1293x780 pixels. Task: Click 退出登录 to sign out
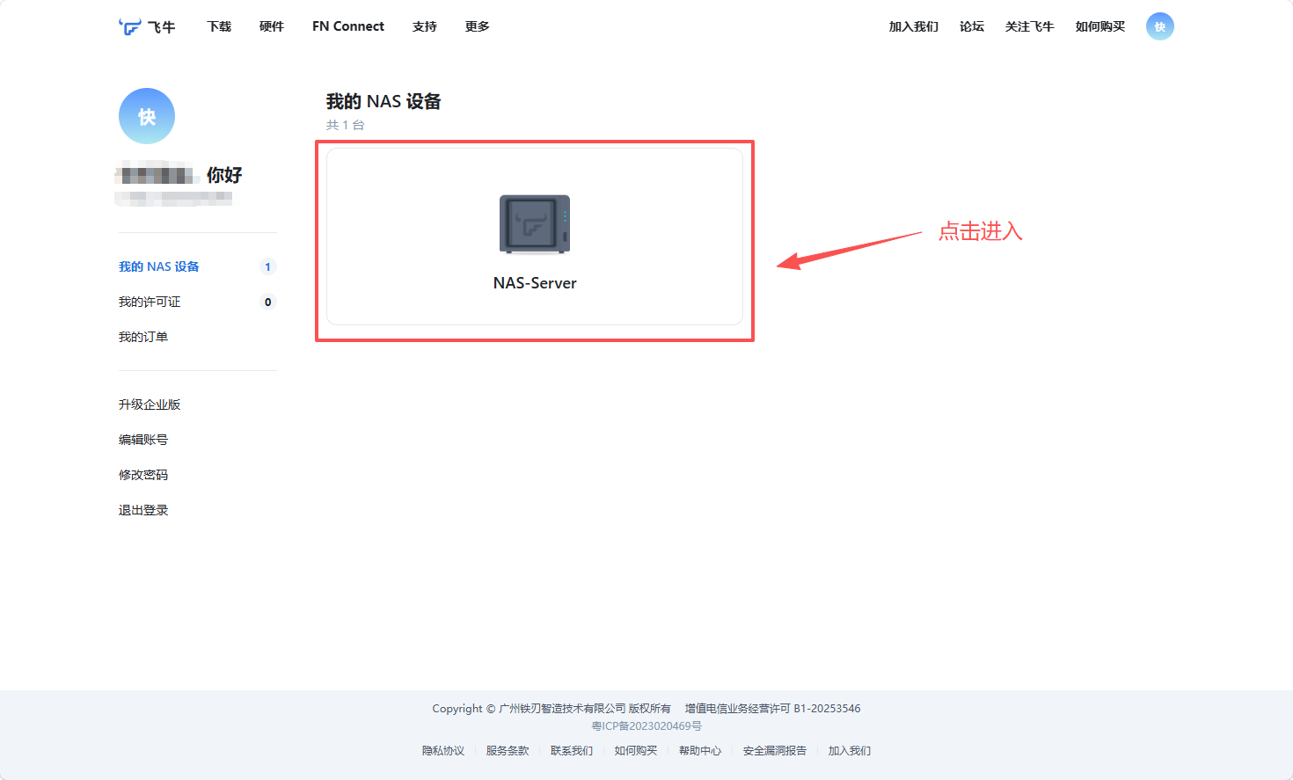pyautogui.click(x=143, y=510)
